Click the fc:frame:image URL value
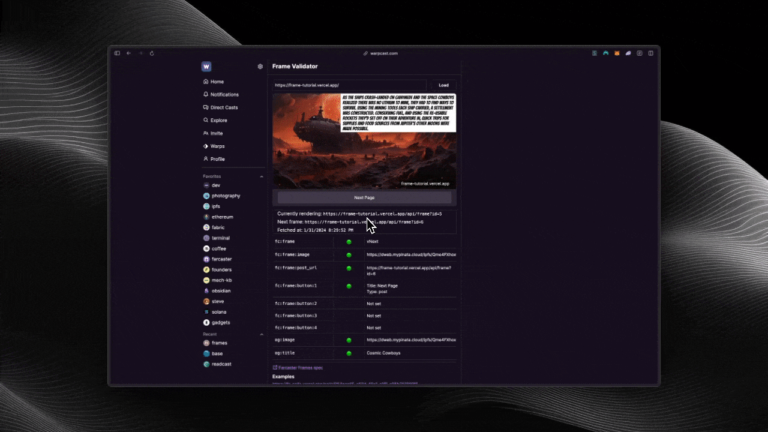Image resolution: width=768 pixels, height=432 pixels. click(411, 255)
